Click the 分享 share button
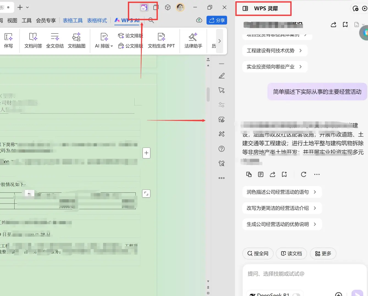Viewport: 368px width, 296px height. (x=217, y=20)
